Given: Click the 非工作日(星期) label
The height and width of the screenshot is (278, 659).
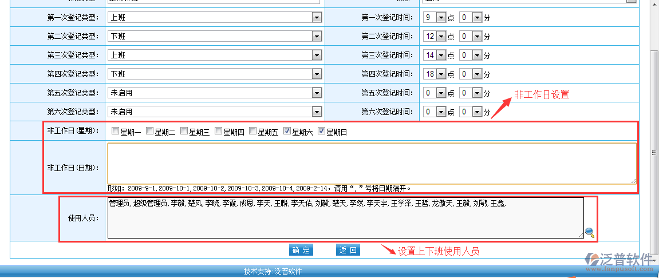Looking at the screenshot, I should coord(73,131).
